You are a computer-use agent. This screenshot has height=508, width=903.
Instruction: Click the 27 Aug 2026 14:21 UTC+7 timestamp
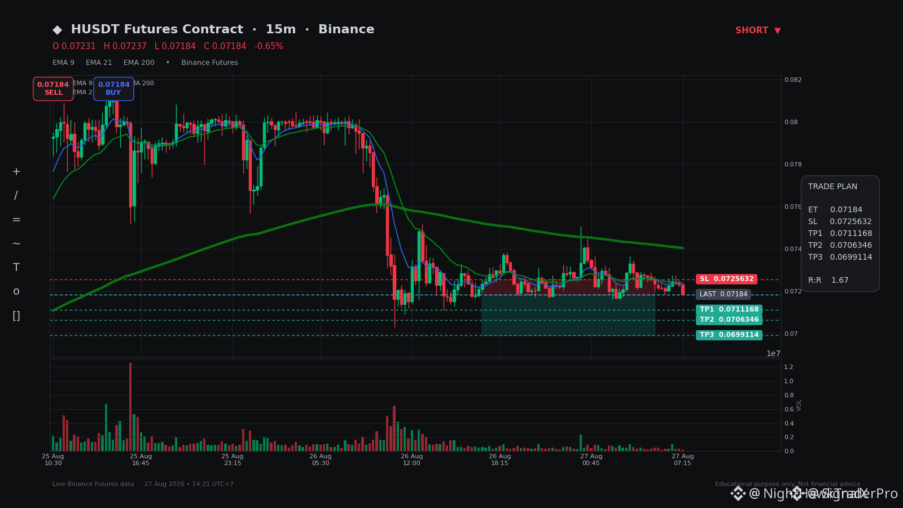pyautogui.click(x=189, y=484)
